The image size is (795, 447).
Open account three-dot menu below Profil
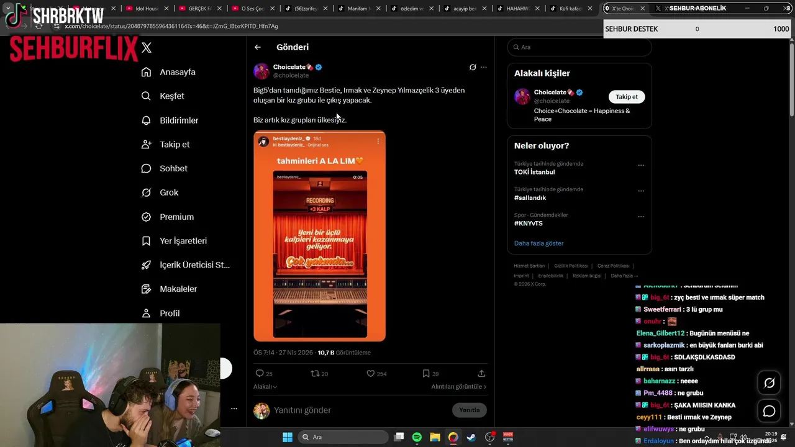click(x=234, y=409)
